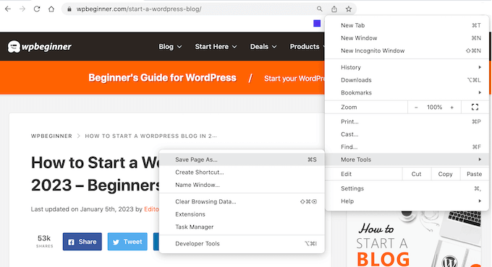This screenshot has width=492, height=267.
Task: Choose Name Window... in submenu
Action: pos(242,185)
